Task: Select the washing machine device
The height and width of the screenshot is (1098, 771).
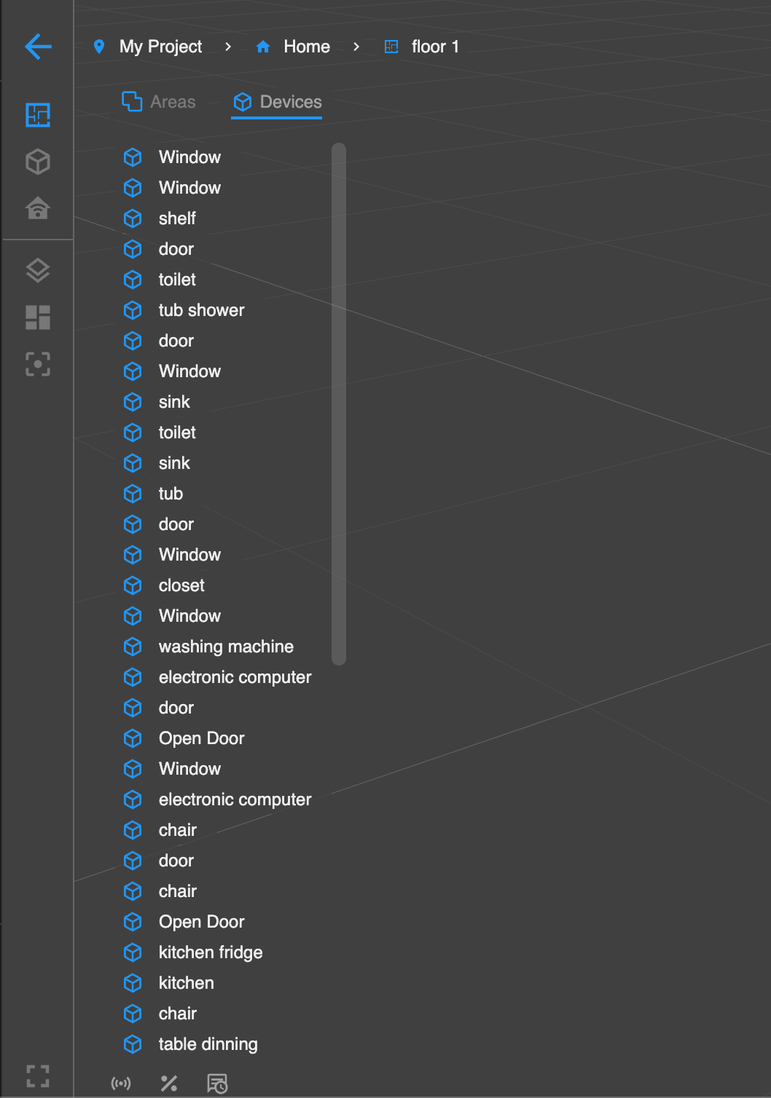Action: tap(226, 647)
